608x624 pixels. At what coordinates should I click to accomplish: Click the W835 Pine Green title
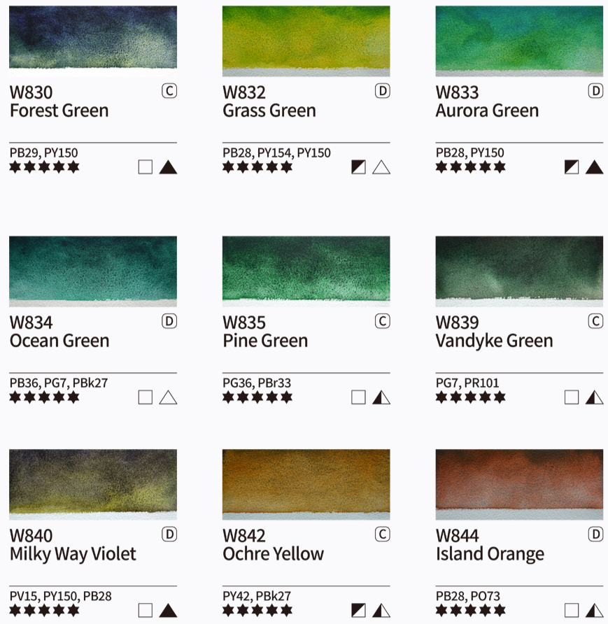[x=265, y=332]
